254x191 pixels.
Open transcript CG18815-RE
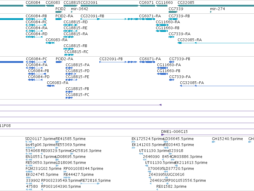click(x=75, y=28)
